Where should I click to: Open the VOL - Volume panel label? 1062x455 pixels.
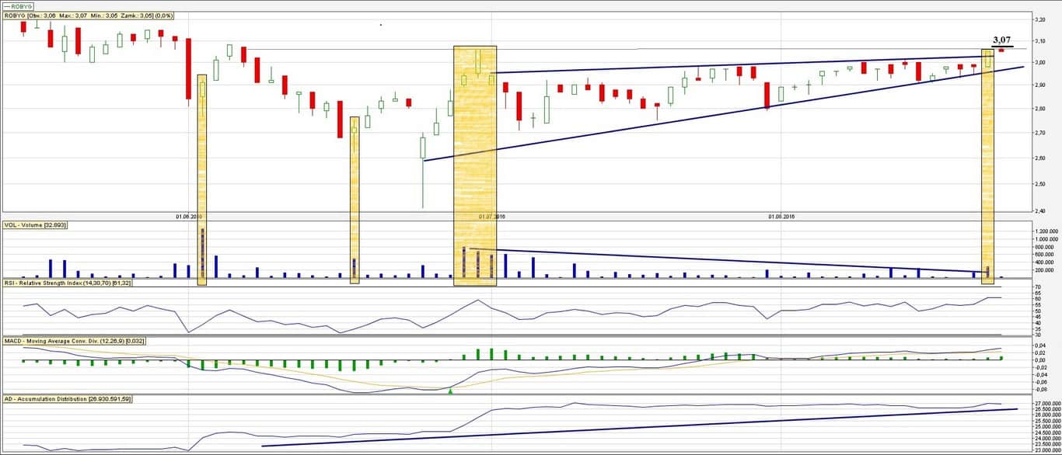(x=36, y=224)
